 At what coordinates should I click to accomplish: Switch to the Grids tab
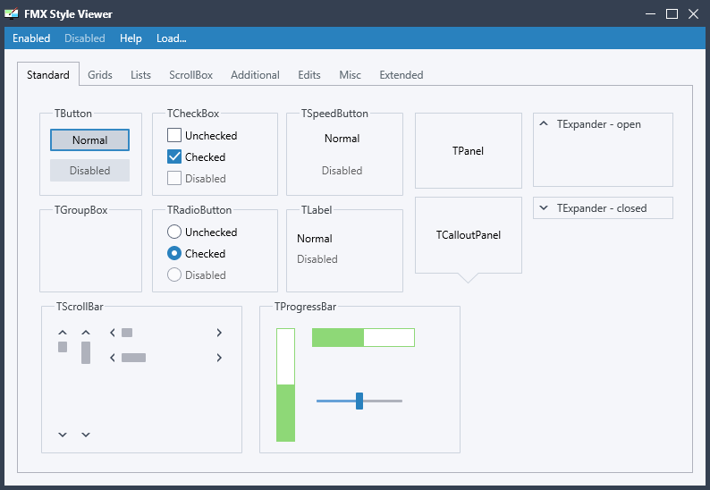click(100, 75)
